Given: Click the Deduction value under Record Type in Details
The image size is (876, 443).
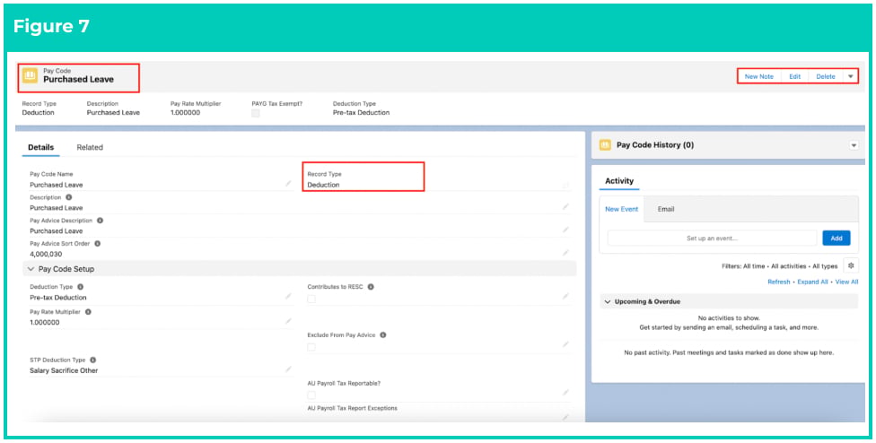Looking at the screenshot, I should (x=323, y=185).
